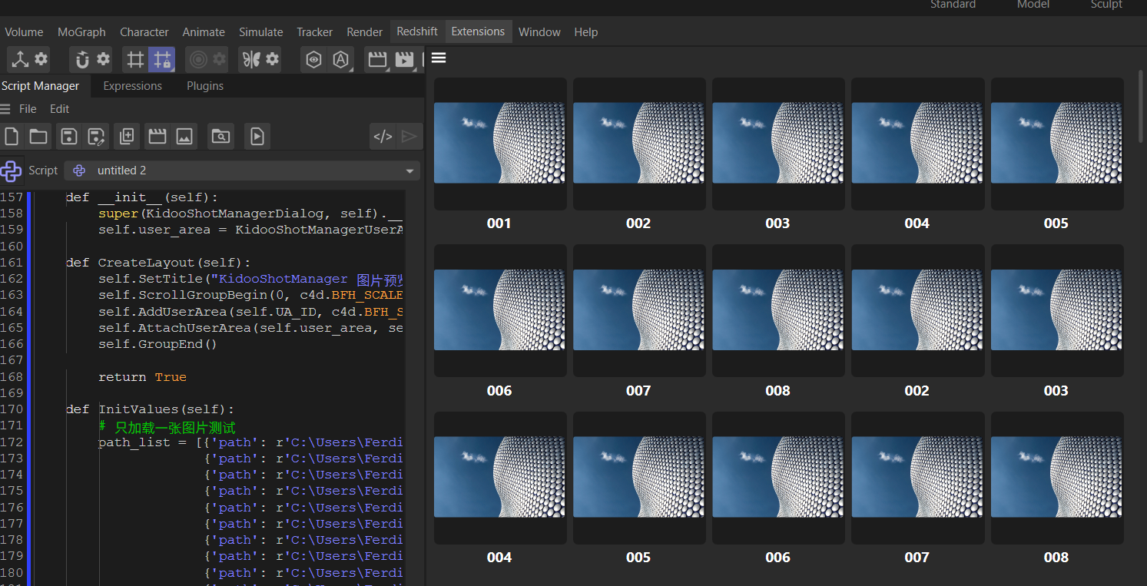Open the Tracker menu
The width and height of the screenshot is (1147, 586).
[x=315, y=32]
